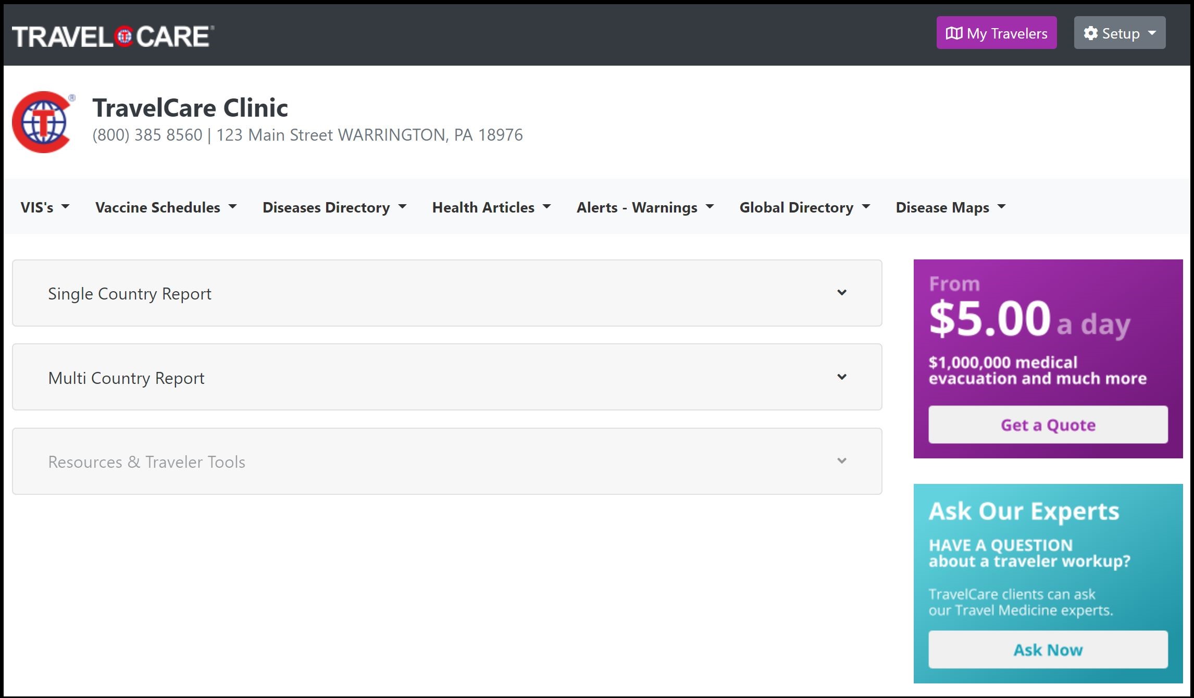Click the Ask Our Experts banner heading

coord(1024,511)
